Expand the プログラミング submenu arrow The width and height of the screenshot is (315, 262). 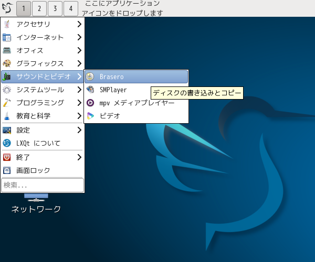pos(79,103)
